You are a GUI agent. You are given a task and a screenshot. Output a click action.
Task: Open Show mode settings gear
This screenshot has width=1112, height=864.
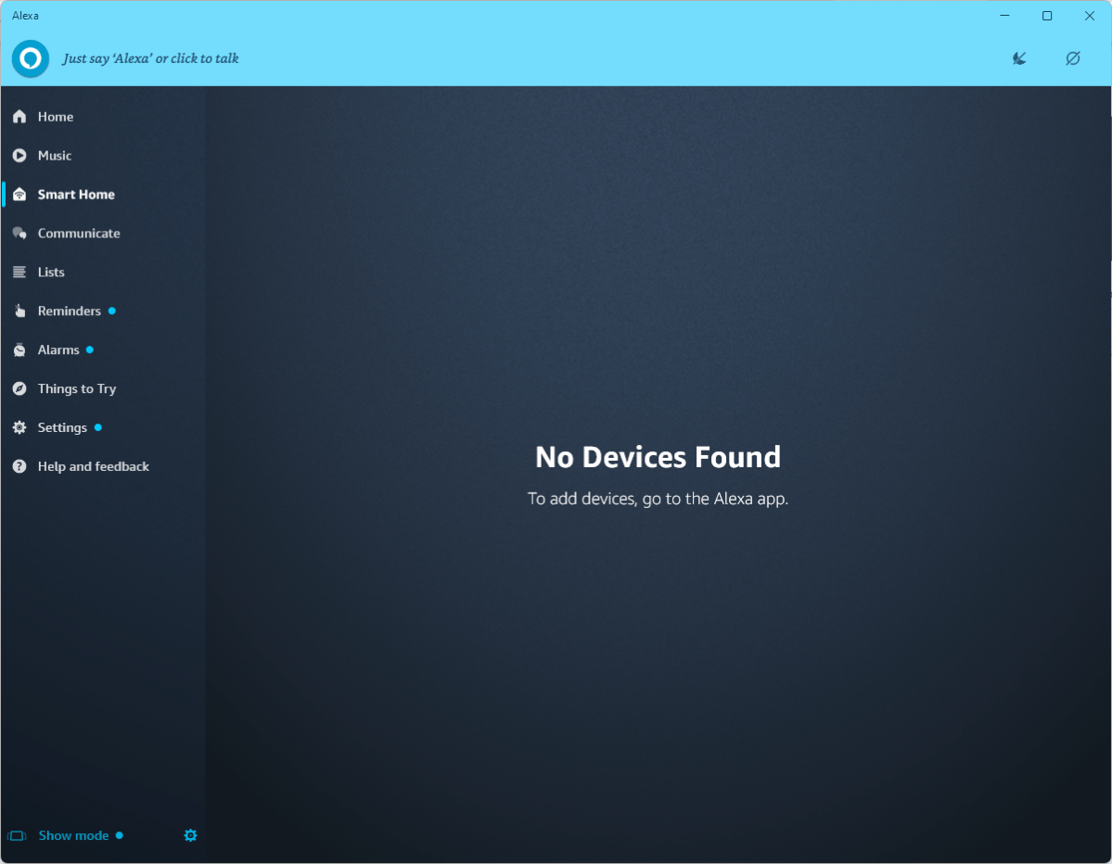(190, 835)
